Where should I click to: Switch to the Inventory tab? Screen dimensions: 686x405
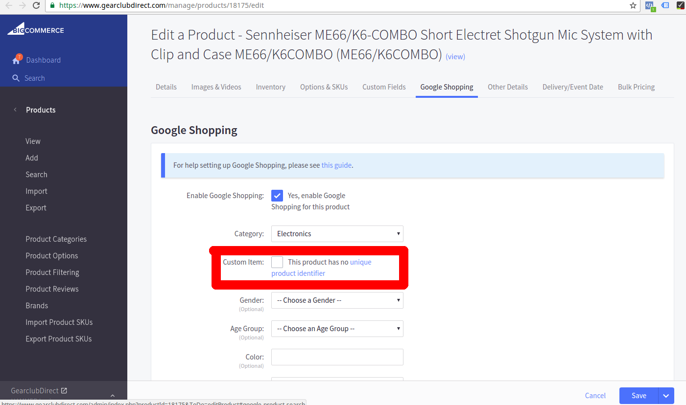pyautogui.click(x=270, y=87)
